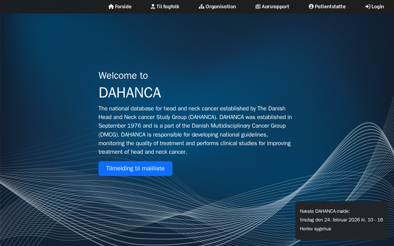Click the Tilmelding til mailliste button
394x246 pixels.
135,169
